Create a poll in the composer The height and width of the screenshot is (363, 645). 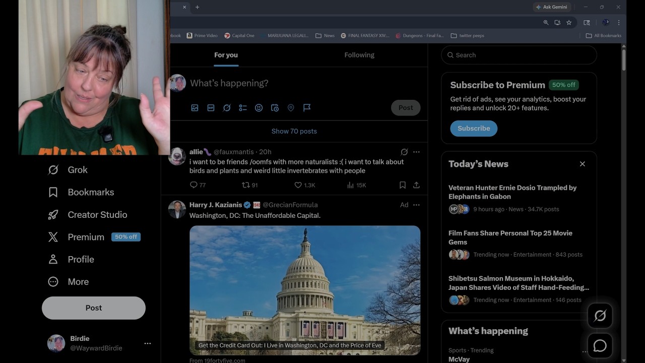243,108
